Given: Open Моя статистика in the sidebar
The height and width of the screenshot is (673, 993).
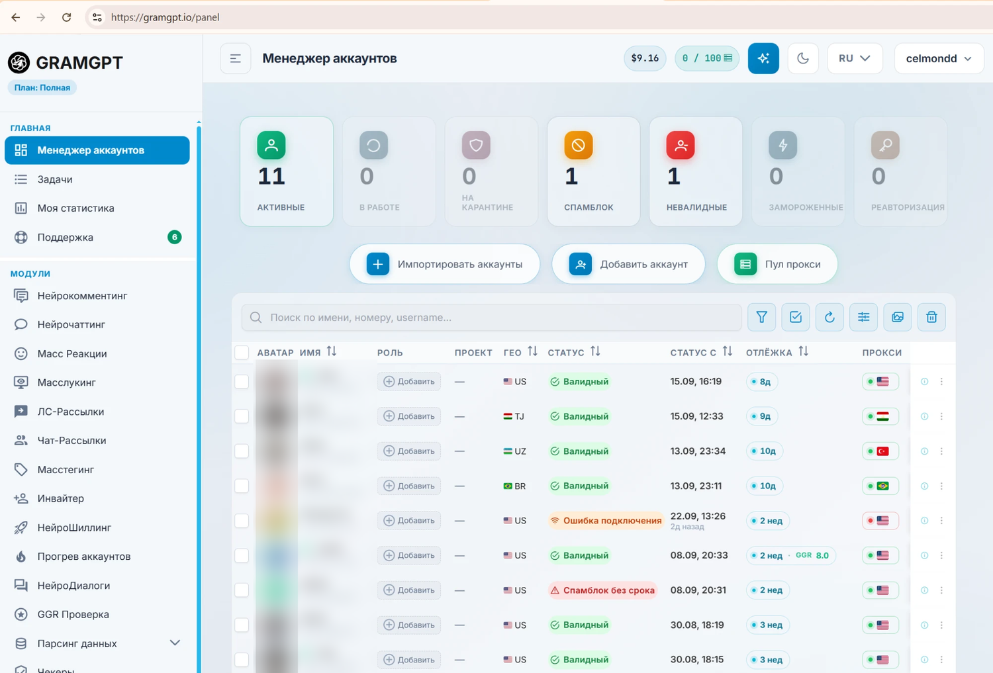Looking at the screenshot, I should click(97, 208).
